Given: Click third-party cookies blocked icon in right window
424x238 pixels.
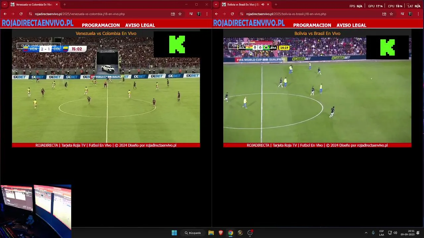Looking at the screenshot, I should (x=384, y=14).
